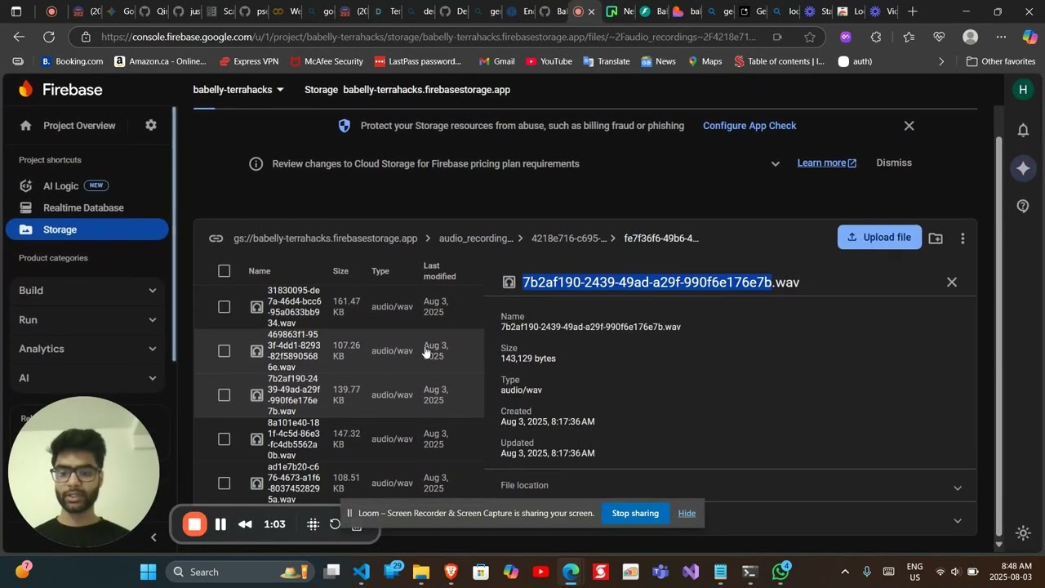The width and height of the screenshot is (1045, 588).
Task: Select checkbox for 31830095 wav file
Action: (x=225, y=307)
